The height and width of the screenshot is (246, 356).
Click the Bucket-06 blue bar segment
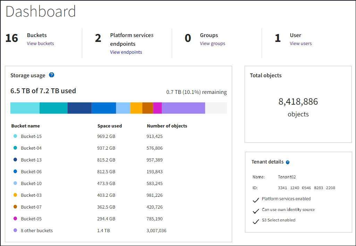coord(104,108)
